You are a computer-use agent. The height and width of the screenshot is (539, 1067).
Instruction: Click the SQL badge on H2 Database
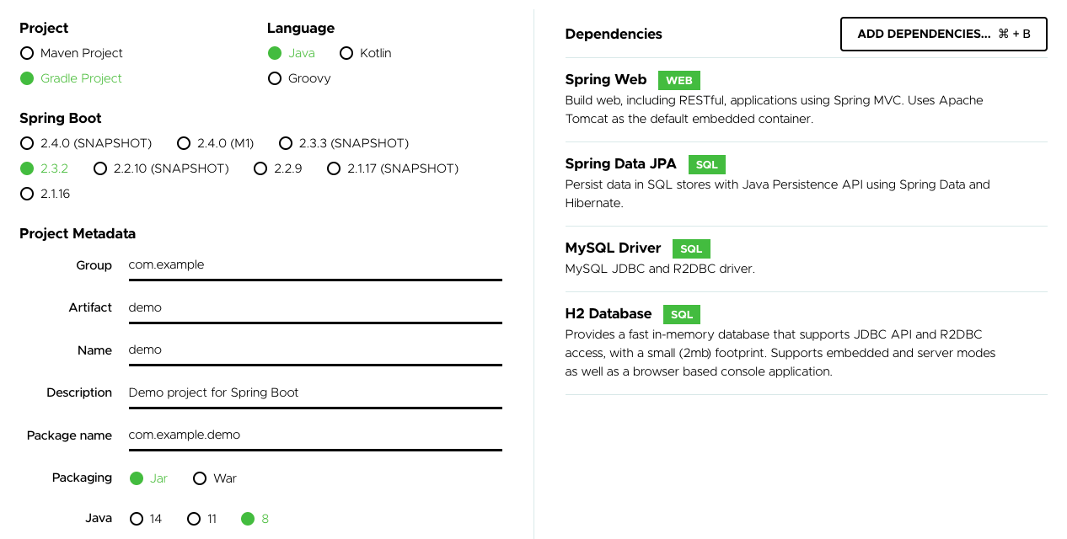pyautogui.click(x=681, y=314)
